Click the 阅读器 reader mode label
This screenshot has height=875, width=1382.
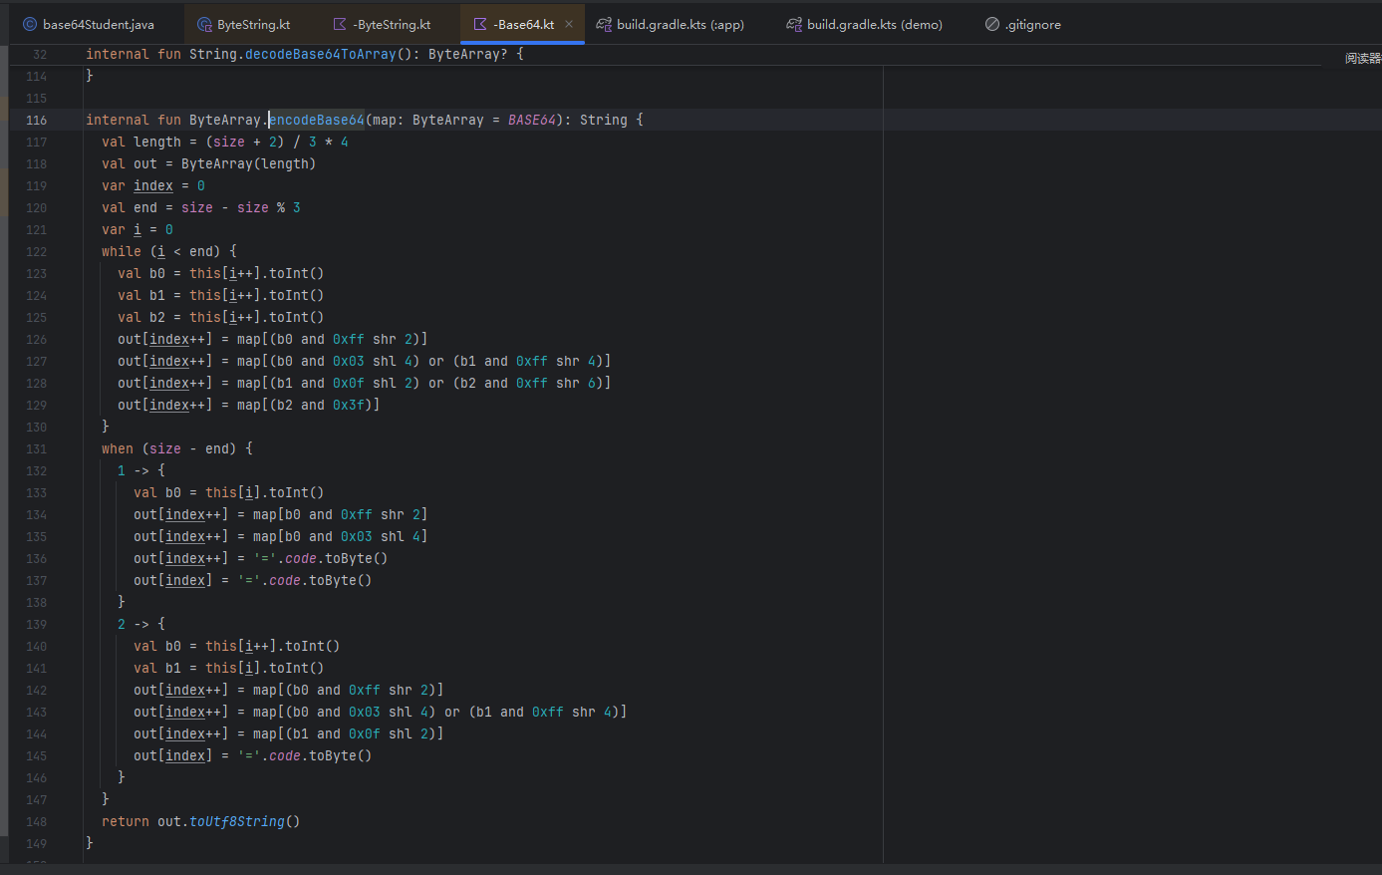coord(1362,59)
